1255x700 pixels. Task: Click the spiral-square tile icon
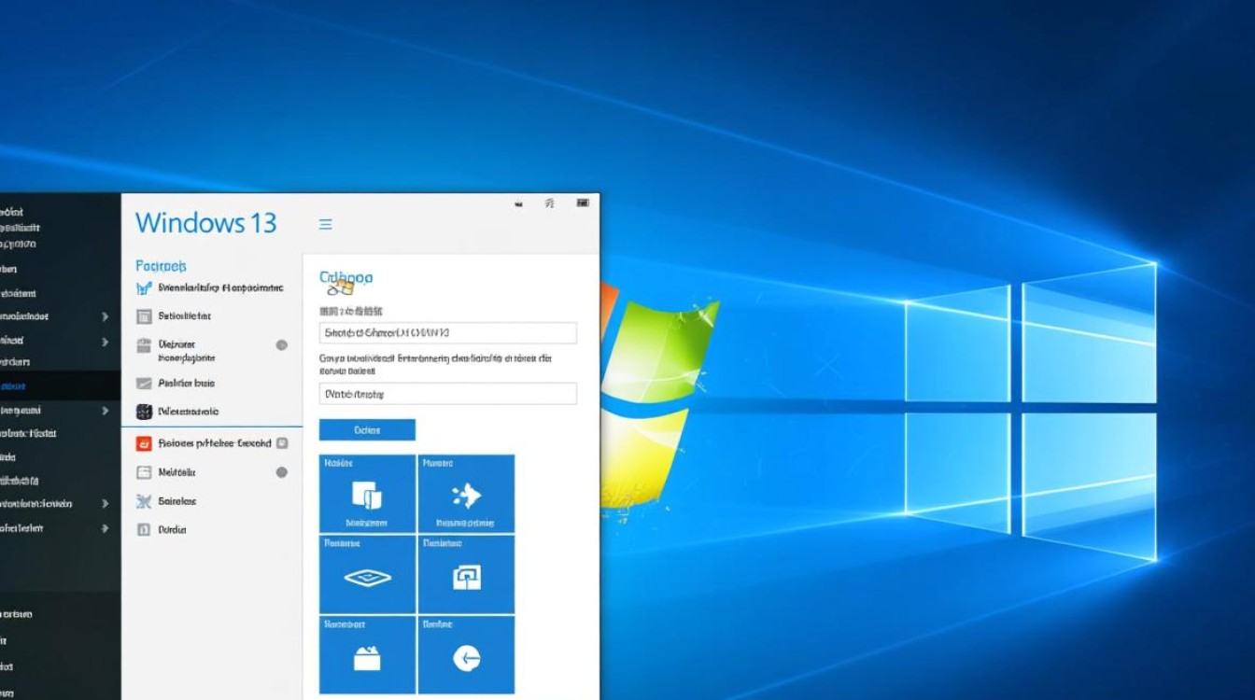[x=467, y=575]
